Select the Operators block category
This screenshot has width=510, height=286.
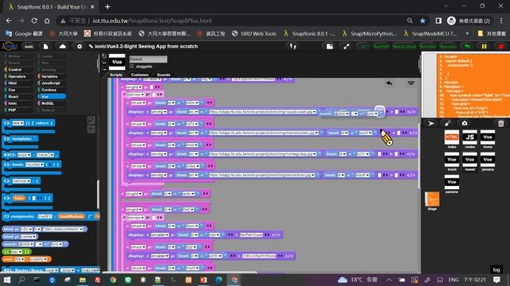pos(18,76)
